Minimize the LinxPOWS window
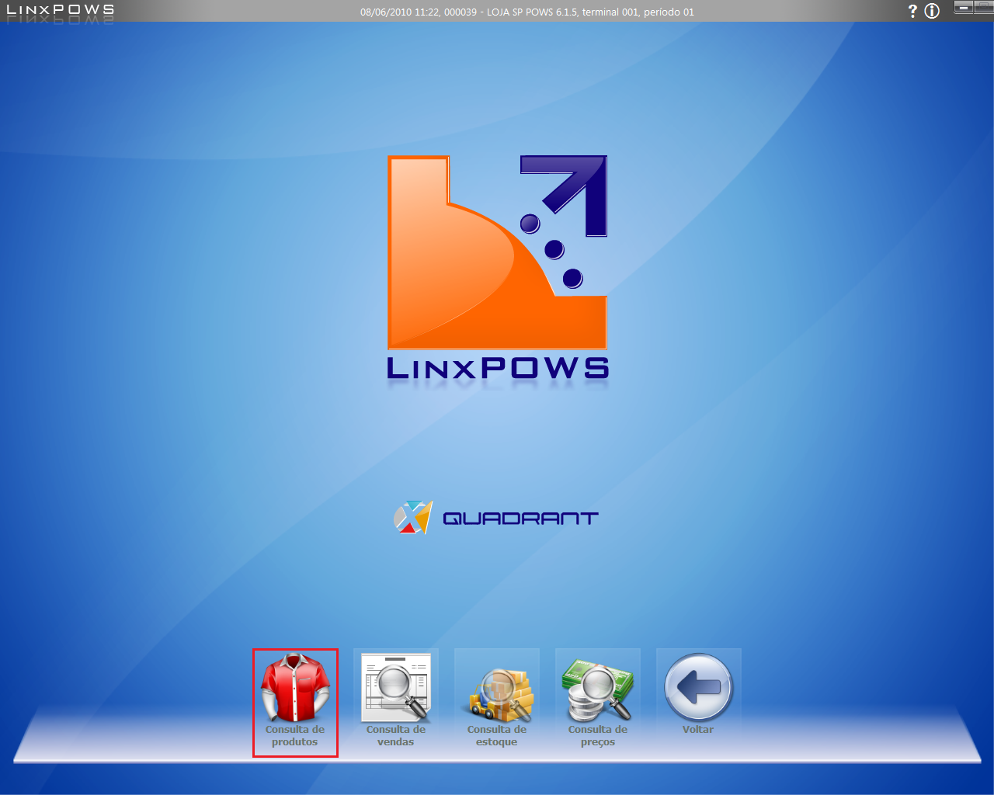 (964, 8)
